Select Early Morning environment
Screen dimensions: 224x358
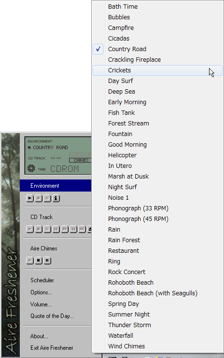pos(157,102)
